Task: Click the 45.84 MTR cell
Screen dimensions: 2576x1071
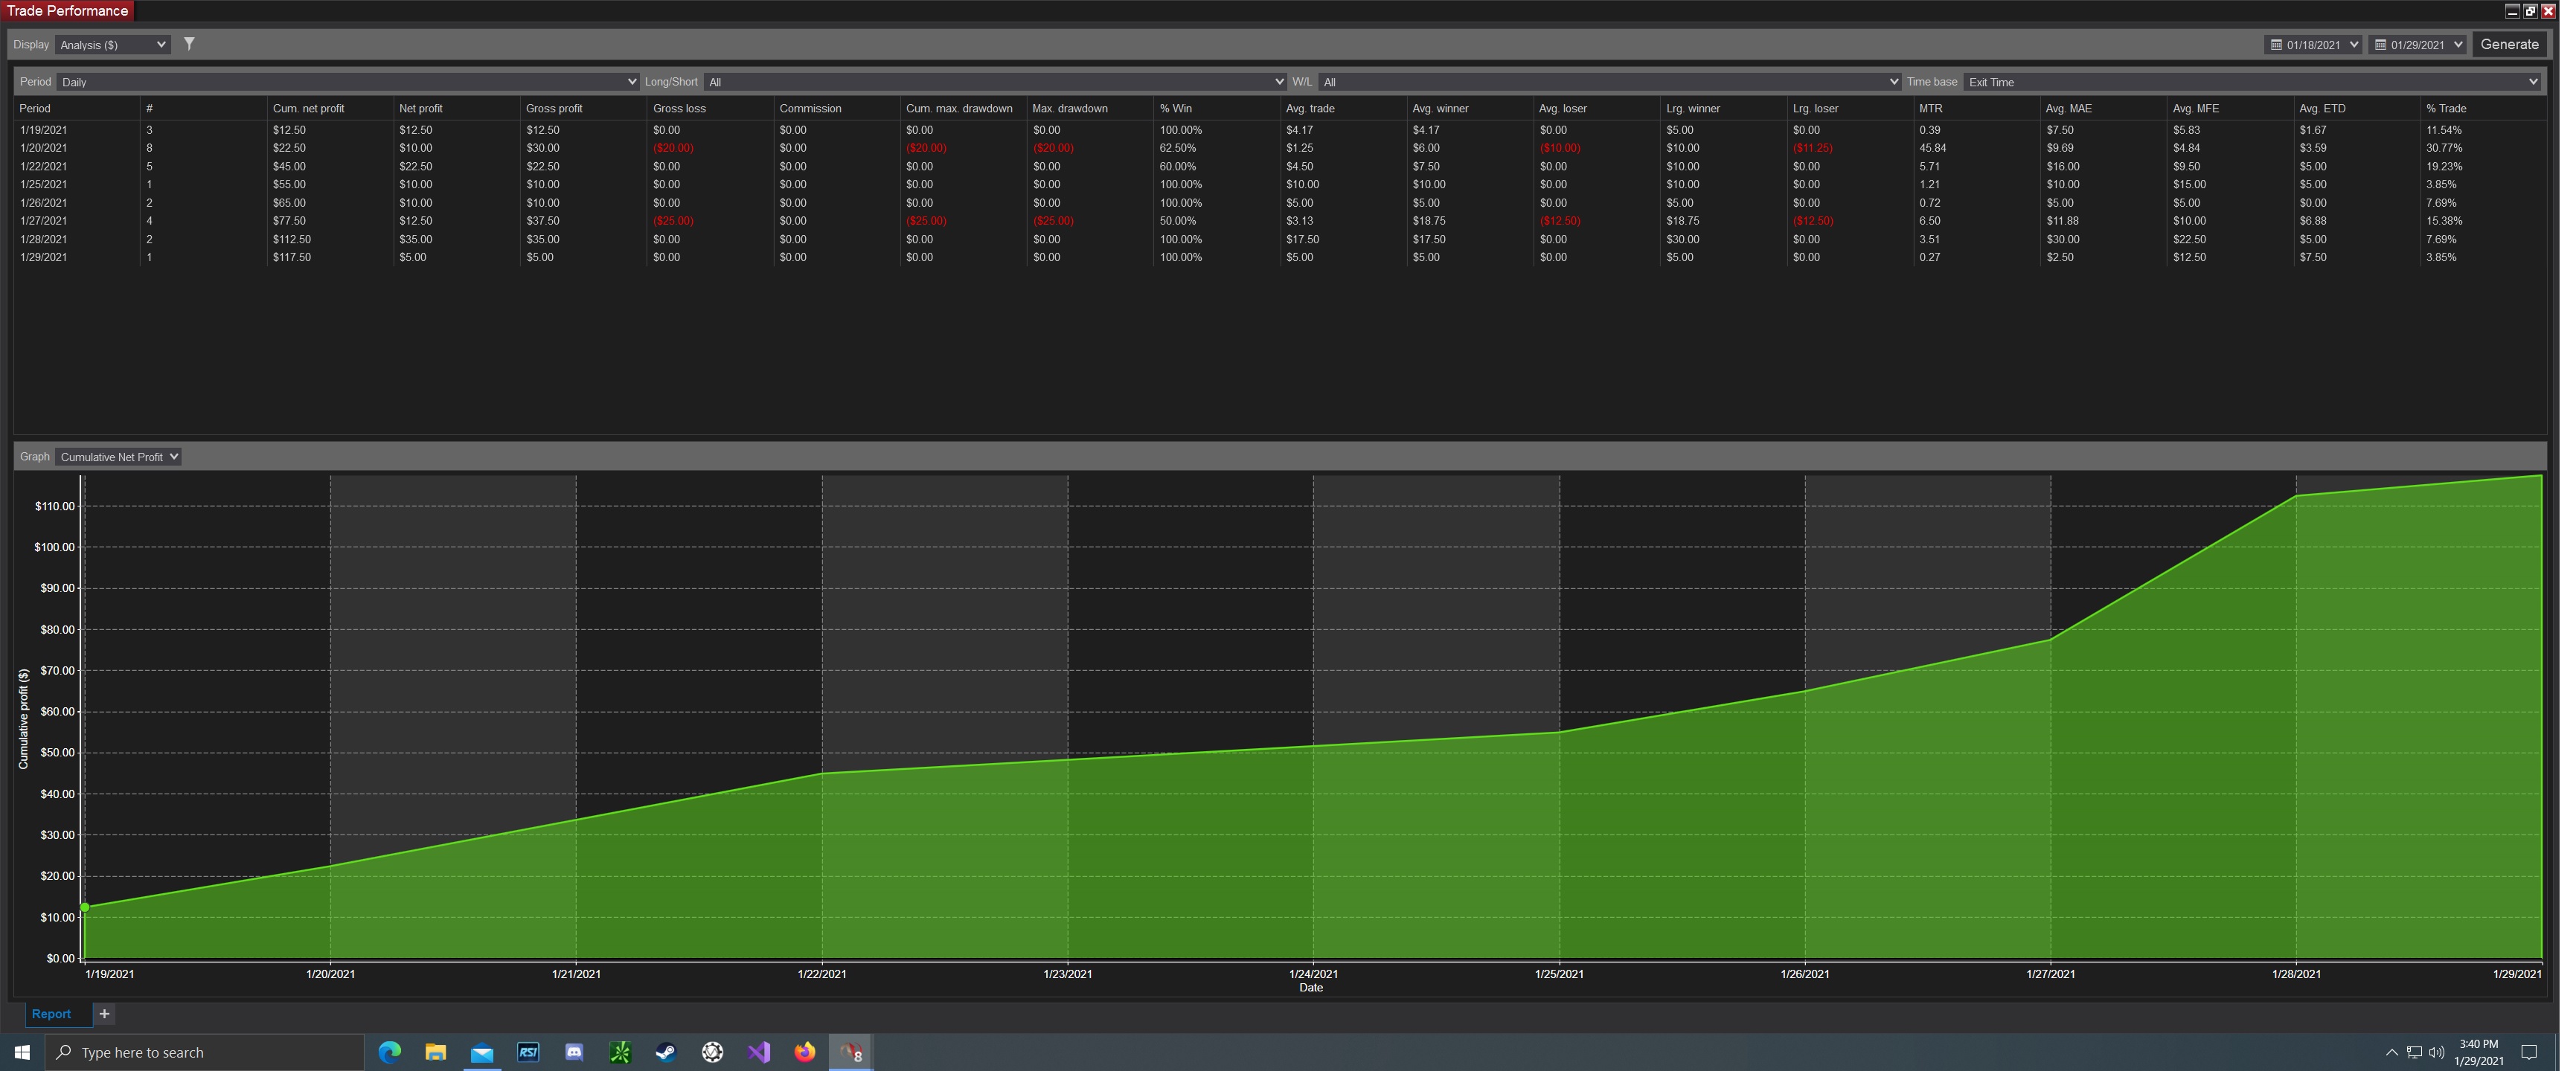Action: click(x=1932, y=148)
